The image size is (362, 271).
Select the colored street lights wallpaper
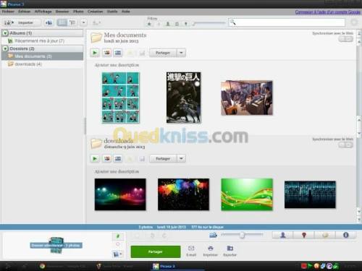point(120,194)
